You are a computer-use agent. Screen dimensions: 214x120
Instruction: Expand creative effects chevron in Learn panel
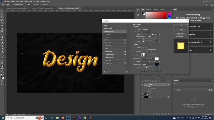210,42
